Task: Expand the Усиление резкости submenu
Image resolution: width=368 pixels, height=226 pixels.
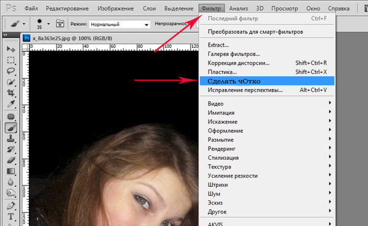Action: 267,176
